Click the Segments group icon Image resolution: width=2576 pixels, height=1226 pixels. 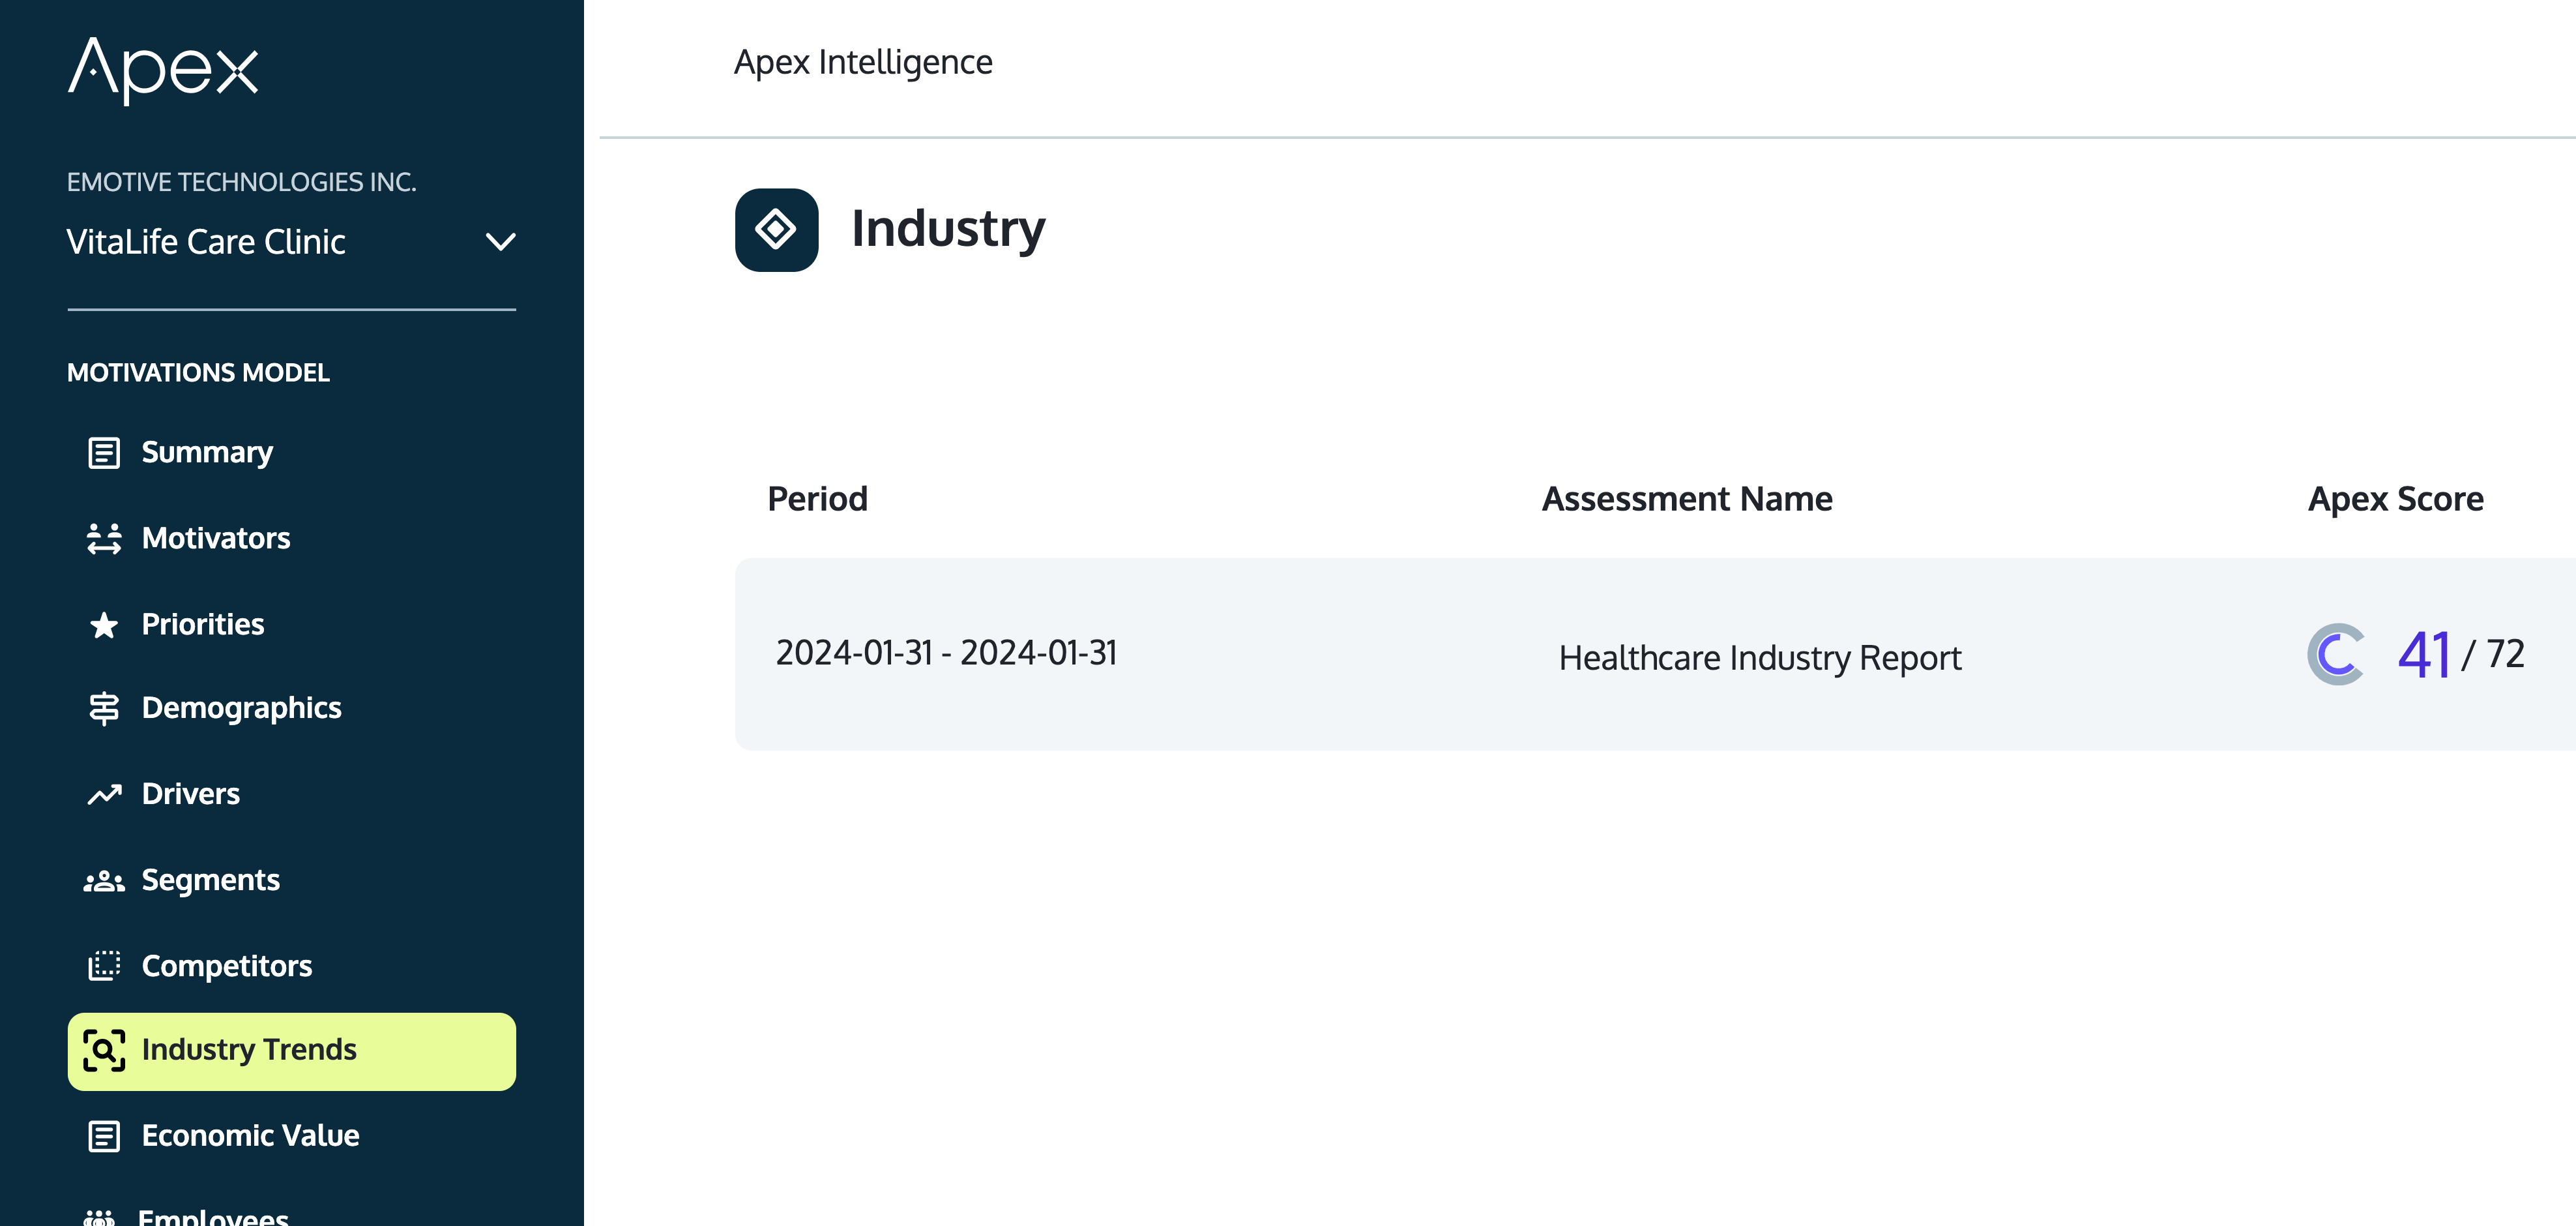pyautogui.click(x=104, y=881)
